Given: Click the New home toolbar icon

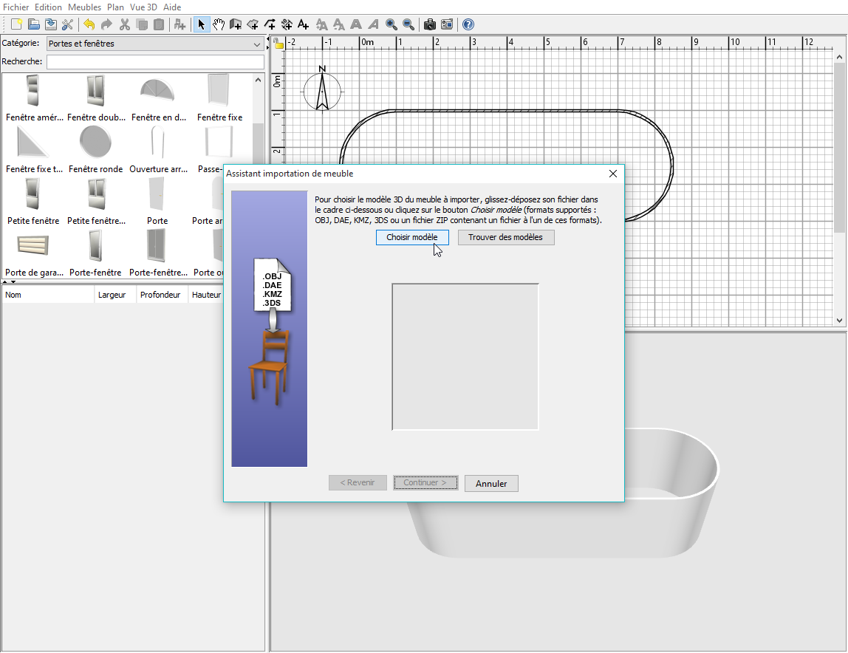Looking at the screenshot, I should click(x=16, y=24).
